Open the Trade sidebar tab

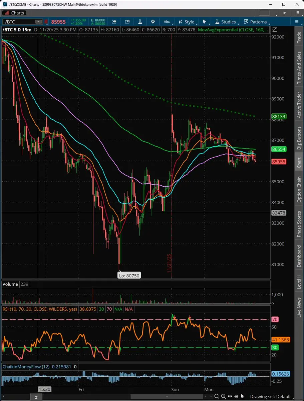(299, 37)
